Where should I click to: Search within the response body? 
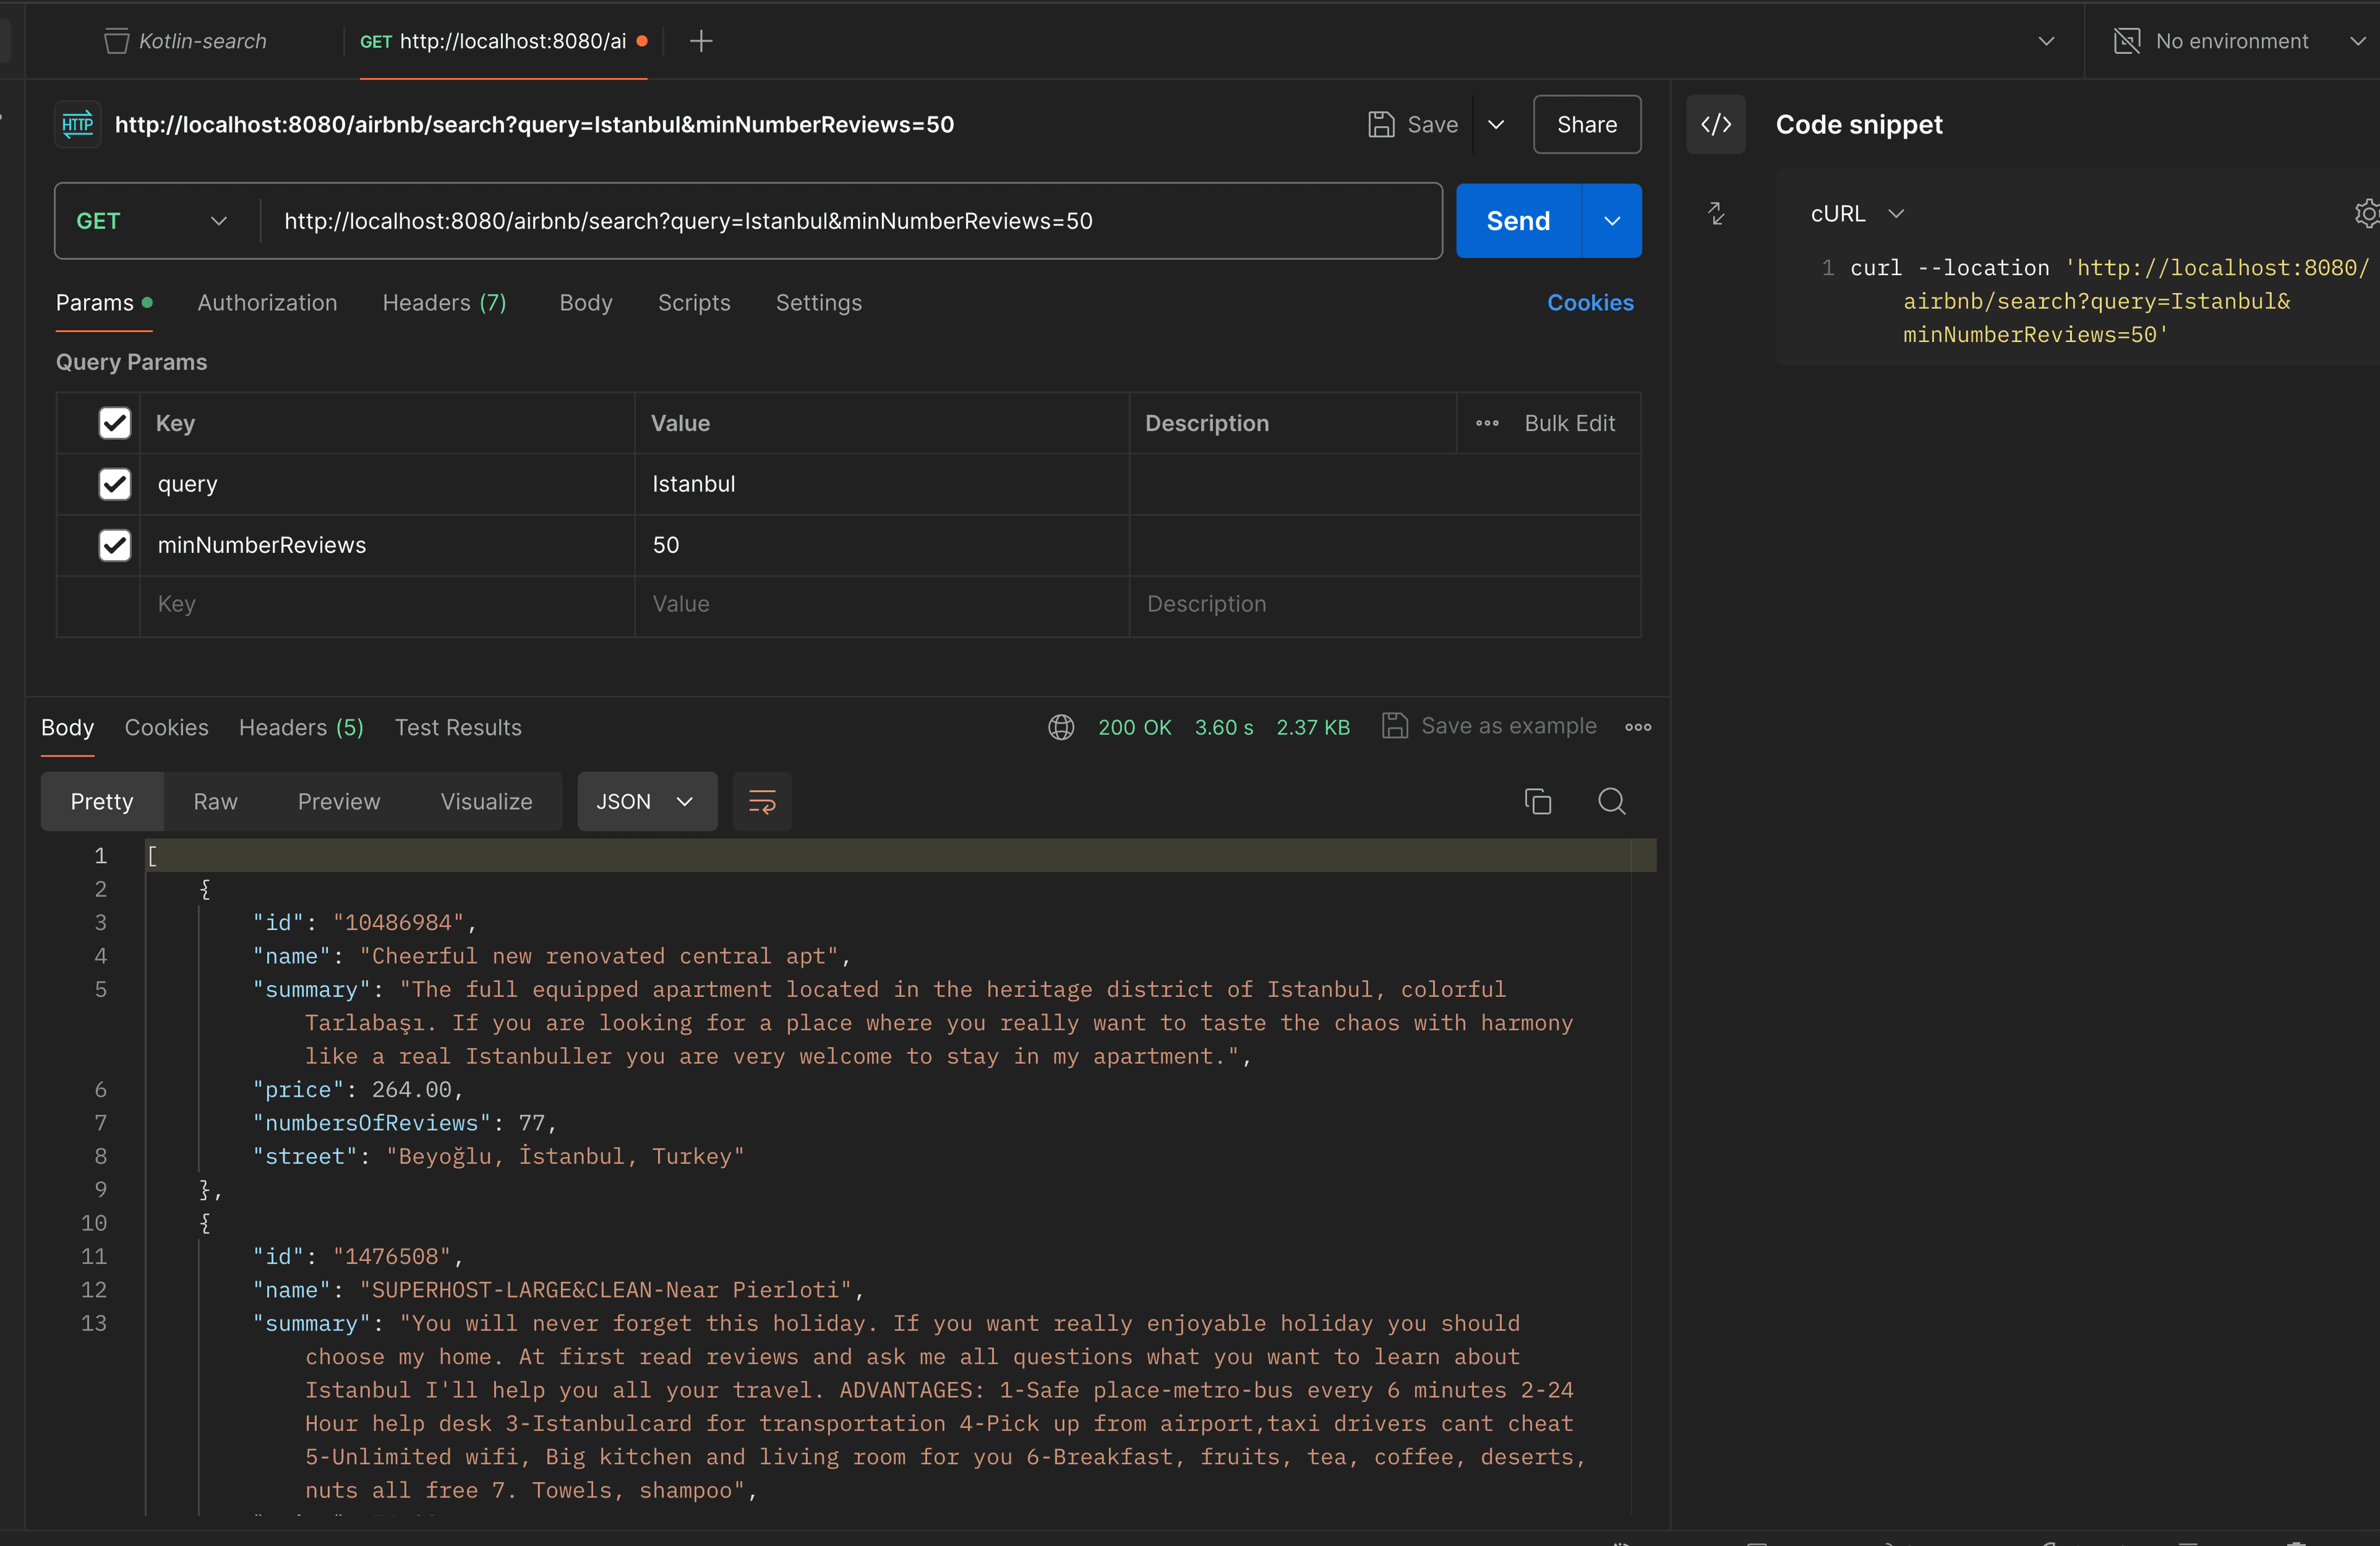pos(1612,801)
